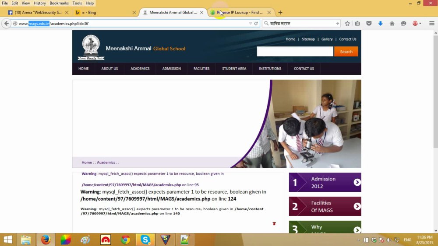Select ABOUT US in navigation bar
438x246 pixels.
109,69
